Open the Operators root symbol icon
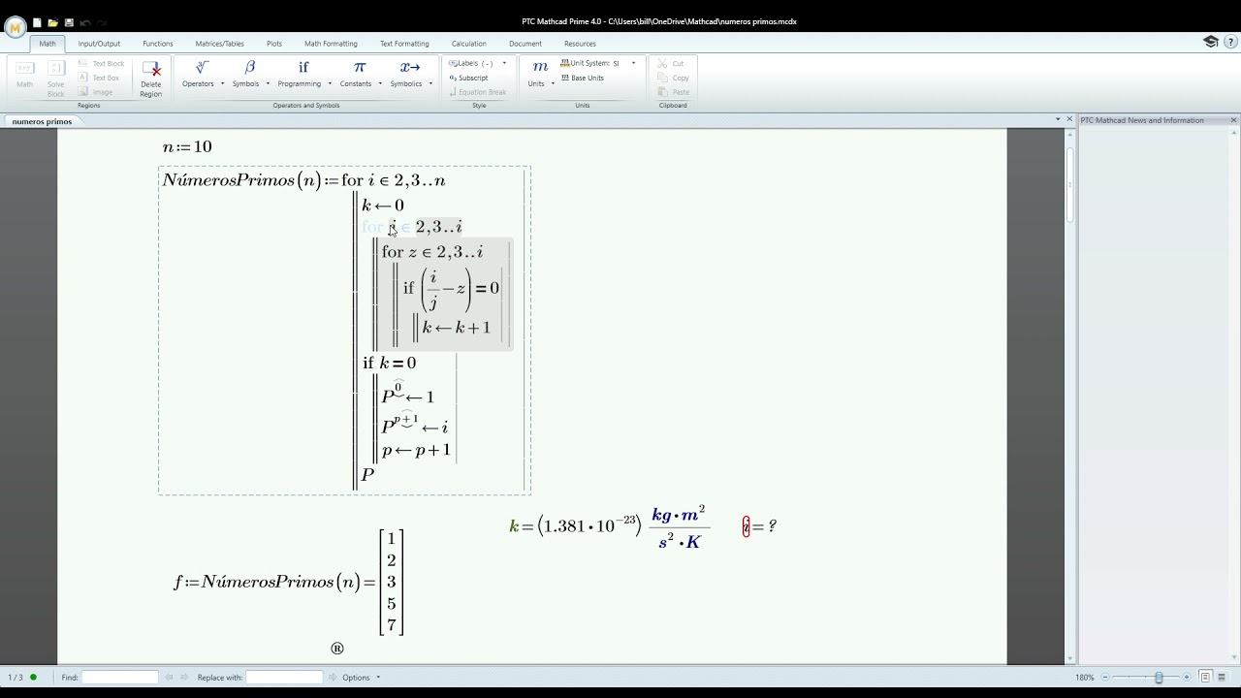The image size is (1241, 698). (202, 67)
